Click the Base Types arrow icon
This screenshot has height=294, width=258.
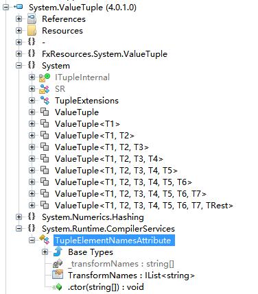pos(58,252)
